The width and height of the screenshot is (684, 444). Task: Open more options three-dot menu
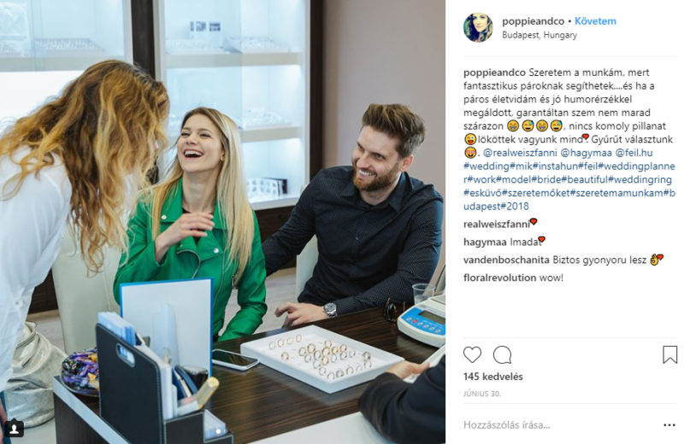pos(669,425)
